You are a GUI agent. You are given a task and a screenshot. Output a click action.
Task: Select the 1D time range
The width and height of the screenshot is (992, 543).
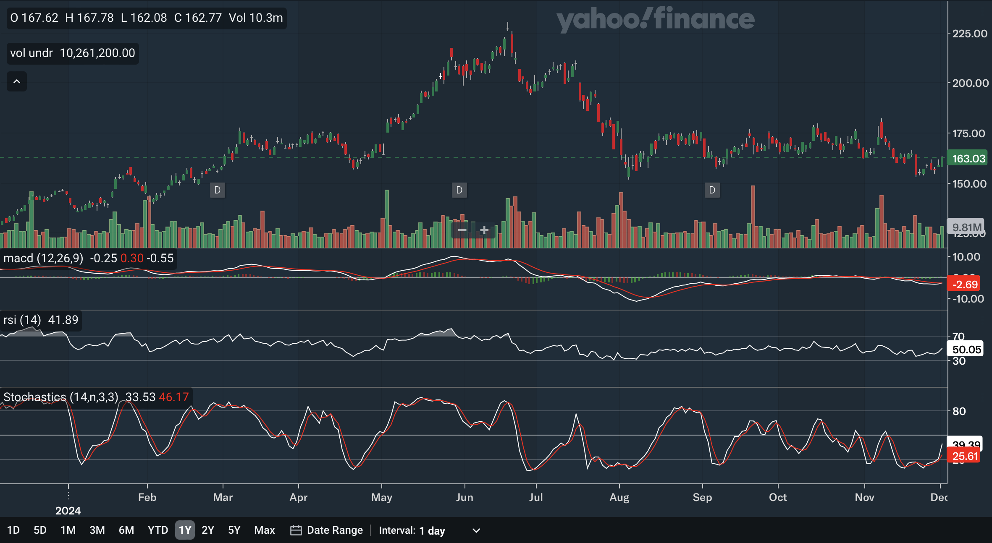click(13, 530)
